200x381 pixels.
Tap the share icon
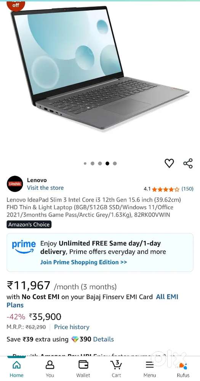(x=188, y=163)
